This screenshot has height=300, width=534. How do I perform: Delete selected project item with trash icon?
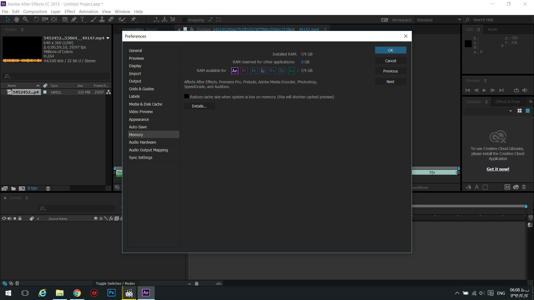tap(48, 188)
